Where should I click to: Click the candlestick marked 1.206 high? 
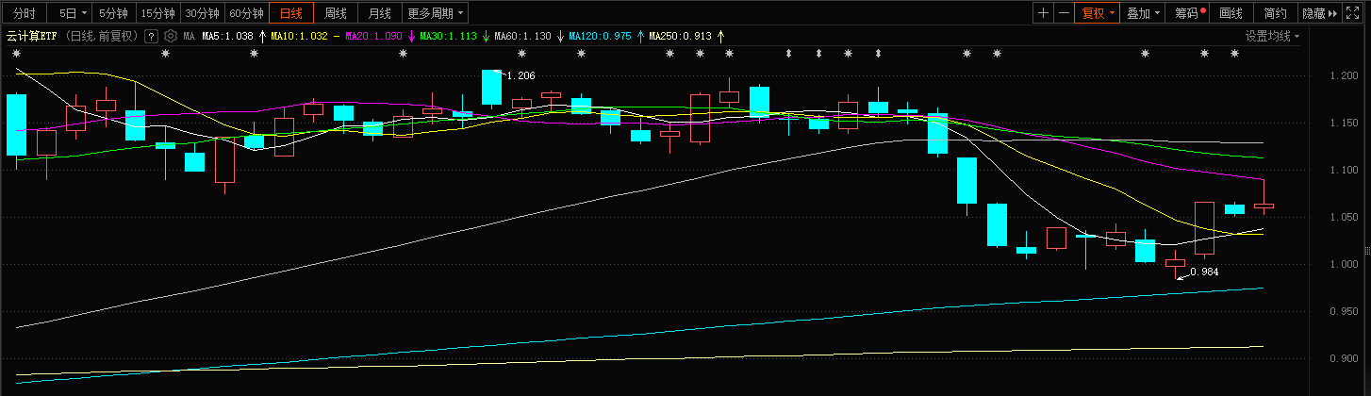pos(490,87)
